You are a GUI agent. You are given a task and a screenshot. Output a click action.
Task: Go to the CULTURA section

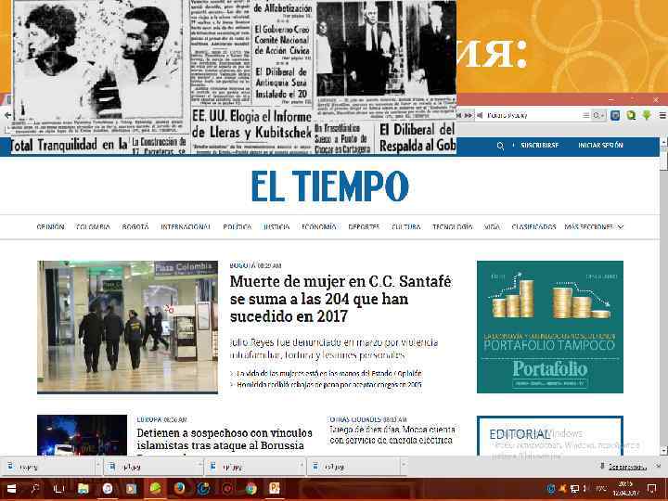(x=405, y=227)
